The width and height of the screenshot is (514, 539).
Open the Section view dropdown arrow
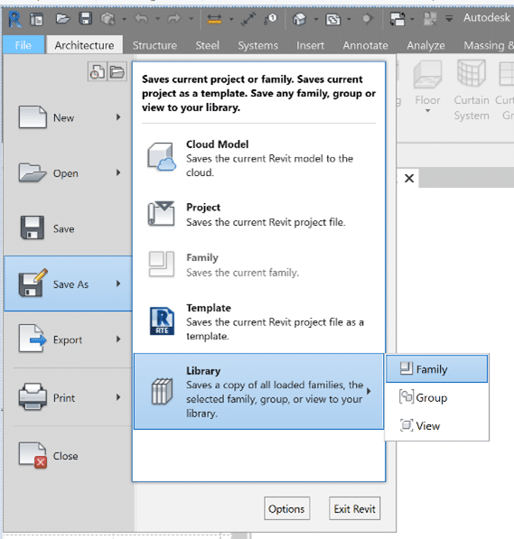pyautogui.click(x=349, y=19)
